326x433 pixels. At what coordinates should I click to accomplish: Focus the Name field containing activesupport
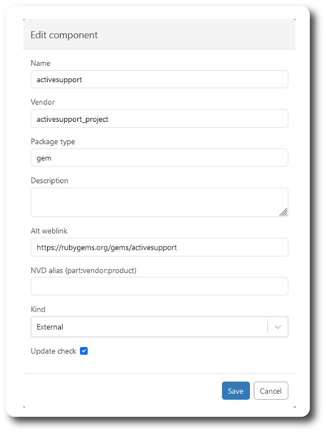[x=159, y=79]
